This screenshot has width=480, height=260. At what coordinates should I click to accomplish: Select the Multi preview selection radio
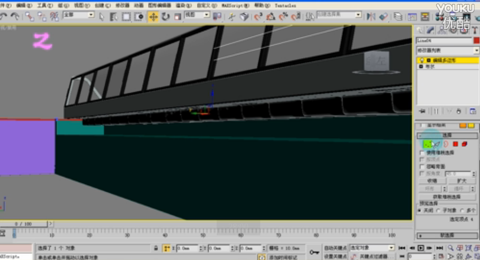462,210
